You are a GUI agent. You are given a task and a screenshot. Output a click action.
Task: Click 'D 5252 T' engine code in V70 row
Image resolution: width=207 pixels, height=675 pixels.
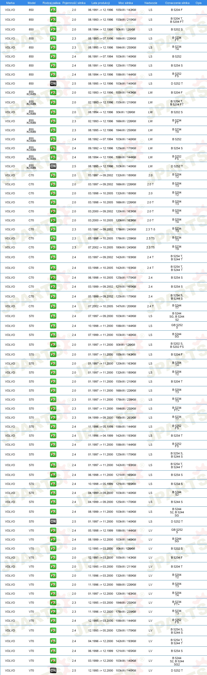177,670
